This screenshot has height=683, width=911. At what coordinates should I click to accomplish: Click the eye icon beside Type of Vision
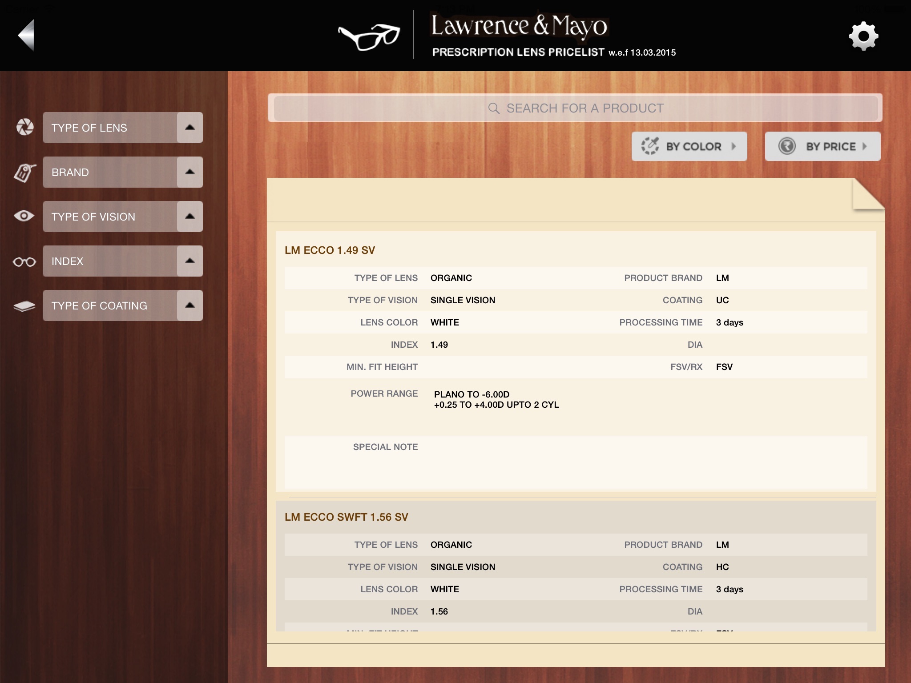coord(24,216)
